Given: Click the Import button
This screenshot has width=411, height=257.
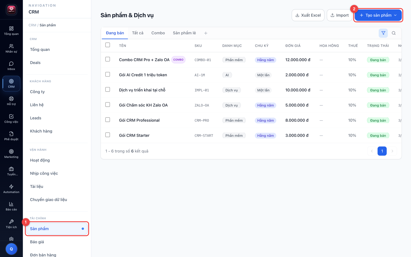Looking at the screenshot, I should click(339, 15).
